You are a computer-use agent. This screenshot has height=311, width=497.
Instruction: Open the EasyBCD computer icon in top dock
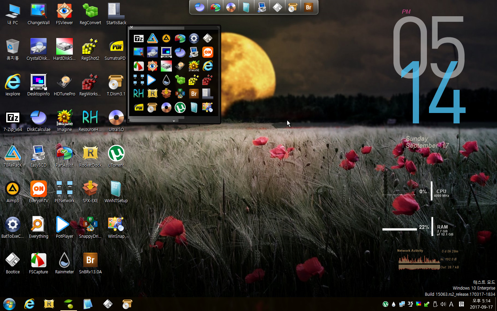[262, 7]
